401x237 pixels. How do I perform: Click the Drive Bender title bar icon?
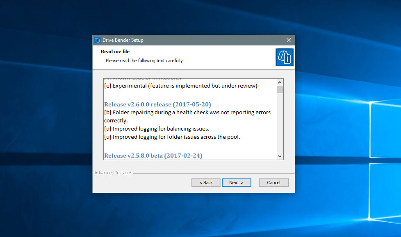click(97, 40)
